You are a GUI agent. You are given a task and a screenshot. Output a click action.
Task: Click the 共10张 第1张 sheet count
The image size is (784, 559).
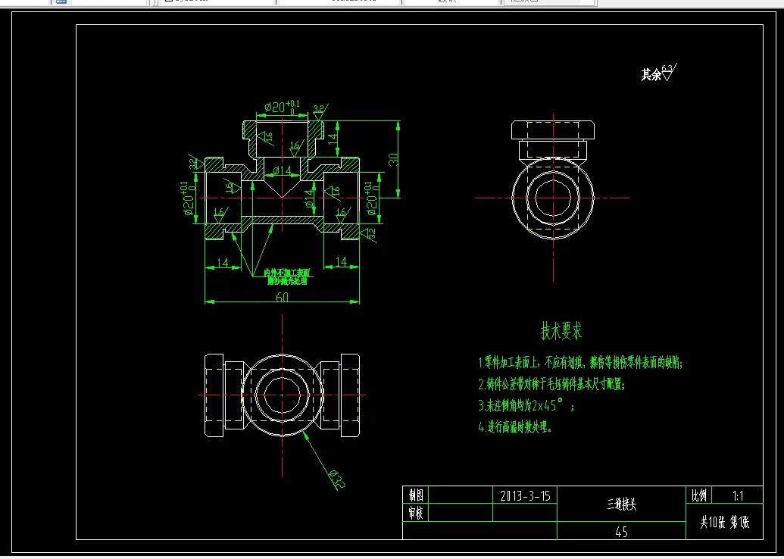click(x=724, y=523)
